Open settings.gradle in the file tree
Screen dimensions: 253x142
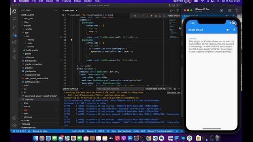click(x=32, y=82)
